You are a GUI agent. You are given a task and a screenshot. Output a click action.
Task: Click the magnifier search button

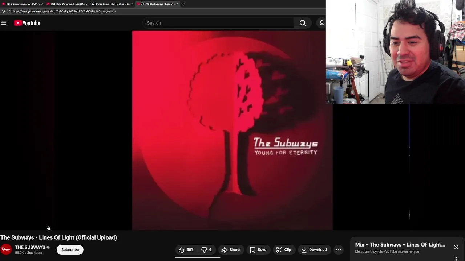(x=303, y=23)
